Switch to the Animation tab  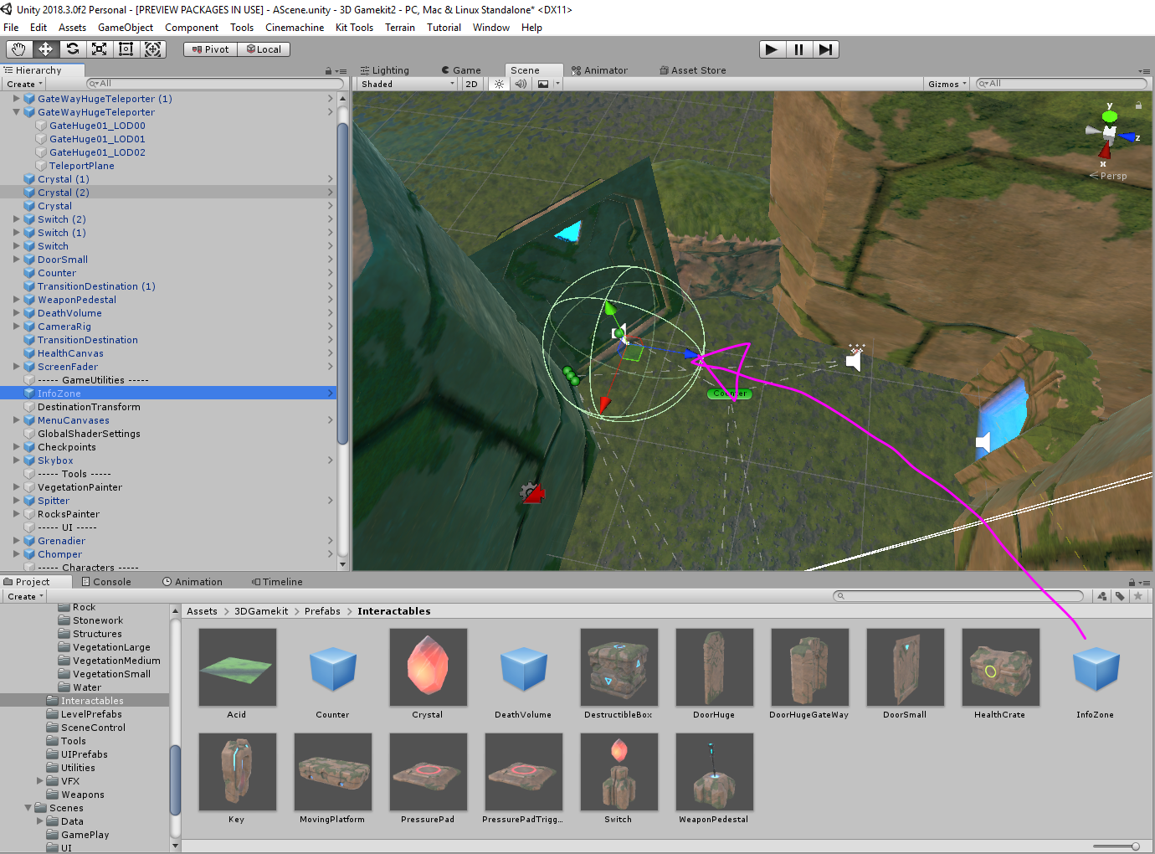[192, 582]
